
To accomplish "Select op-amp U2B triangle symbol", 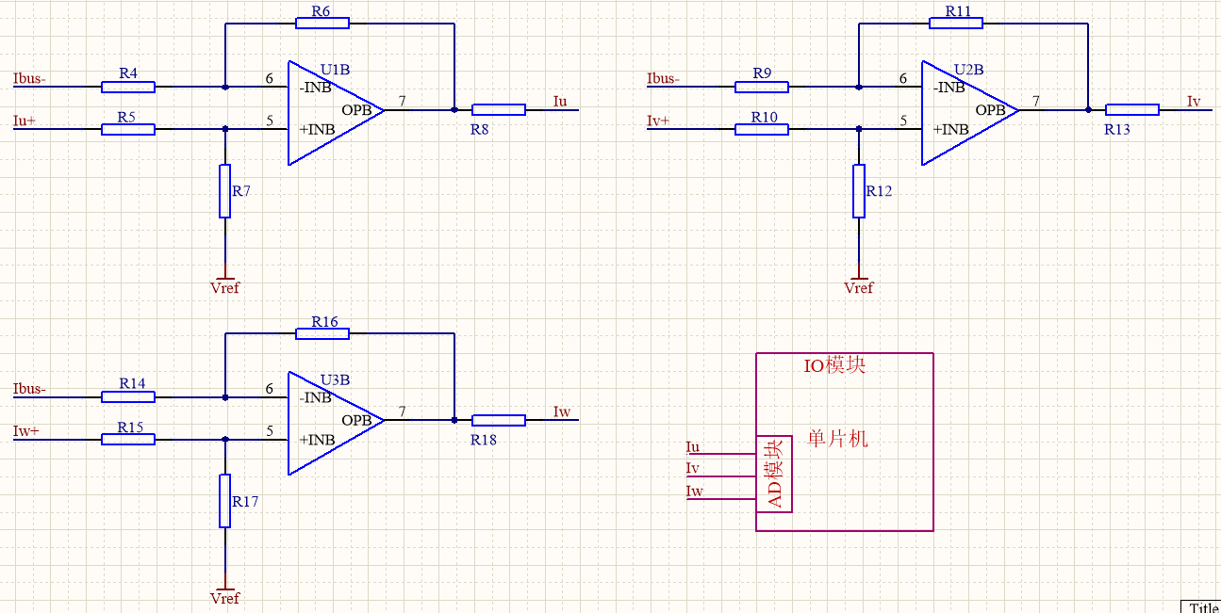I will [969, 113].
